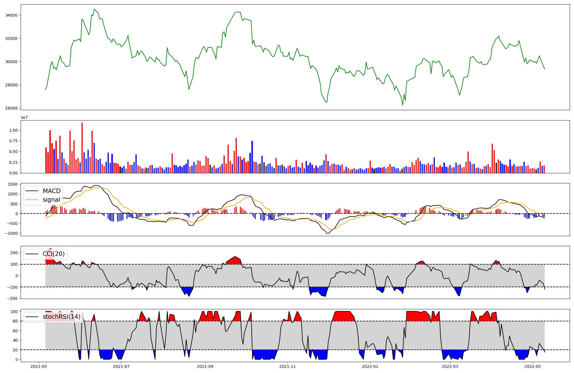The image size is (574, 373).
Task: Click the 2022-01 x-axis date label
Action: (370, 366)
